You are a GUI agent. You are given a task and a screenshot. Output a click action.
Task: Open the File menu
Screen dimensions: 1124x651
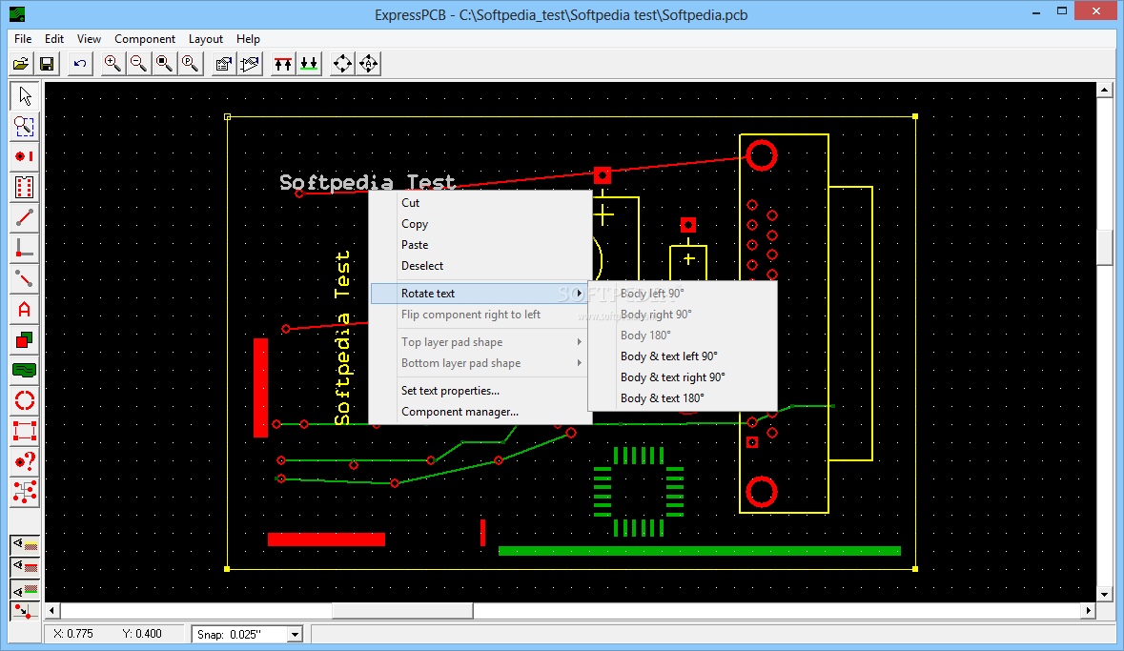click(x=23, y=39)
